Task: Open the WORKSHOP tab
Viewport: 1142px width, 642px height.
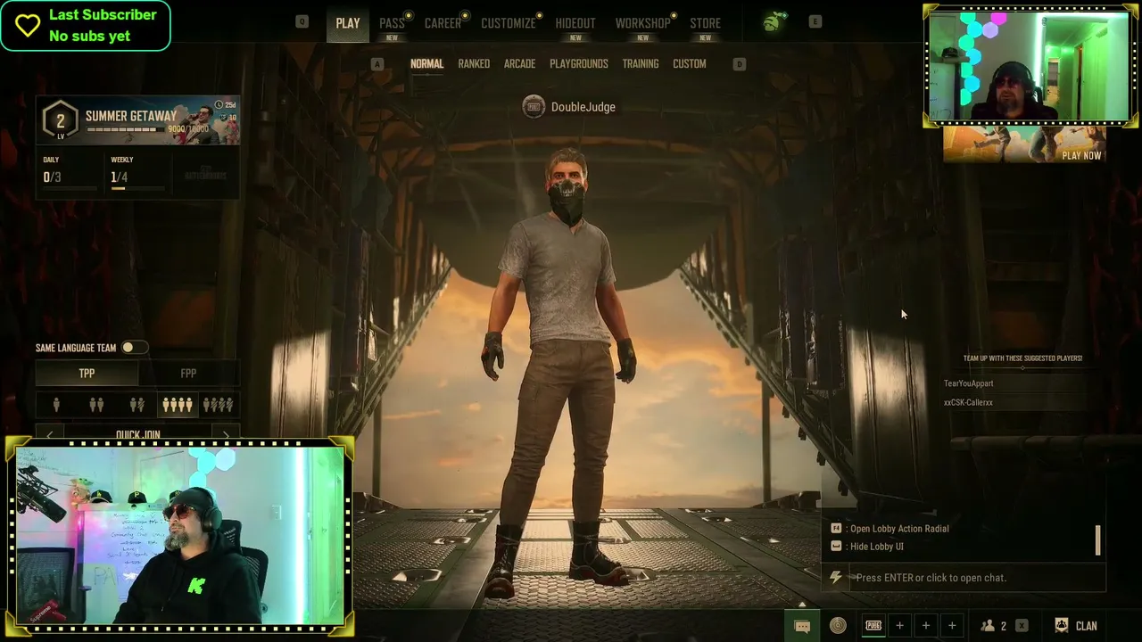Action: pyautogui.click(x=642, y=23)
